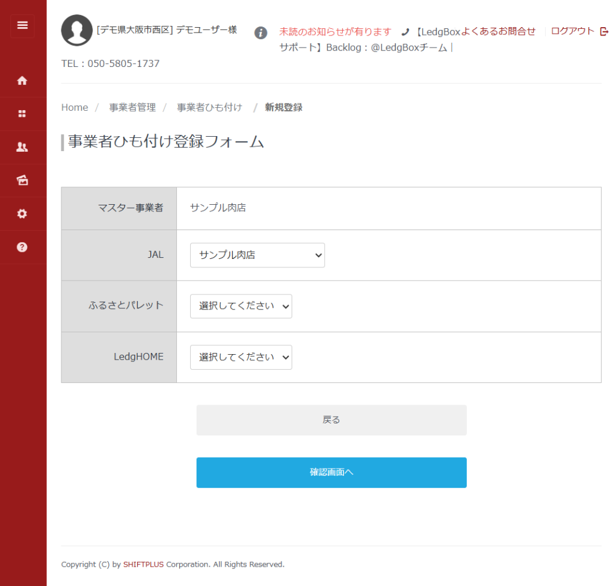Follow the SHIFTPLUS footer link
Screen dimensions: 616x586
coord(143,564)
